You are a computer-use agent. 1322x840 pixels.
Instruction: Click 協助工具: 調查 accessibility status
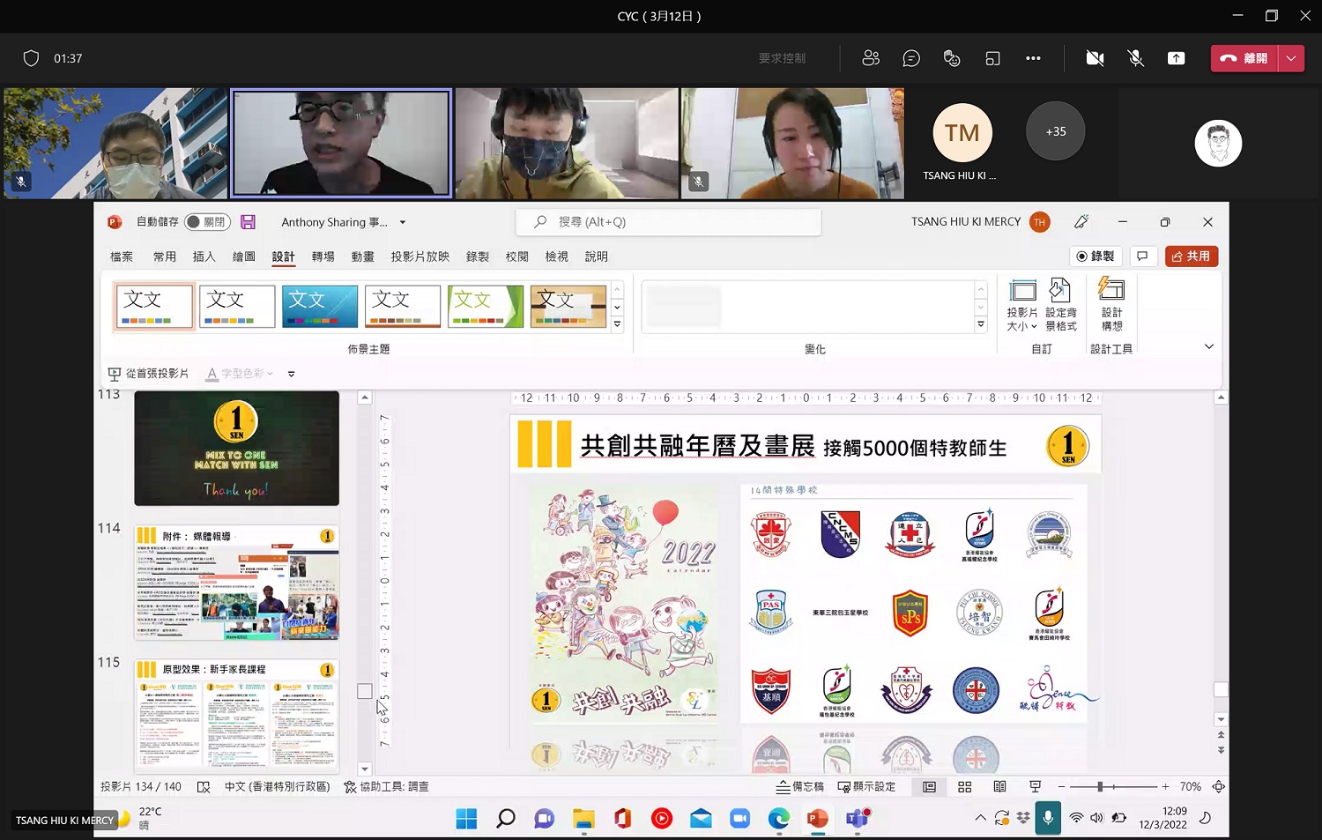(x=386, y=787)
